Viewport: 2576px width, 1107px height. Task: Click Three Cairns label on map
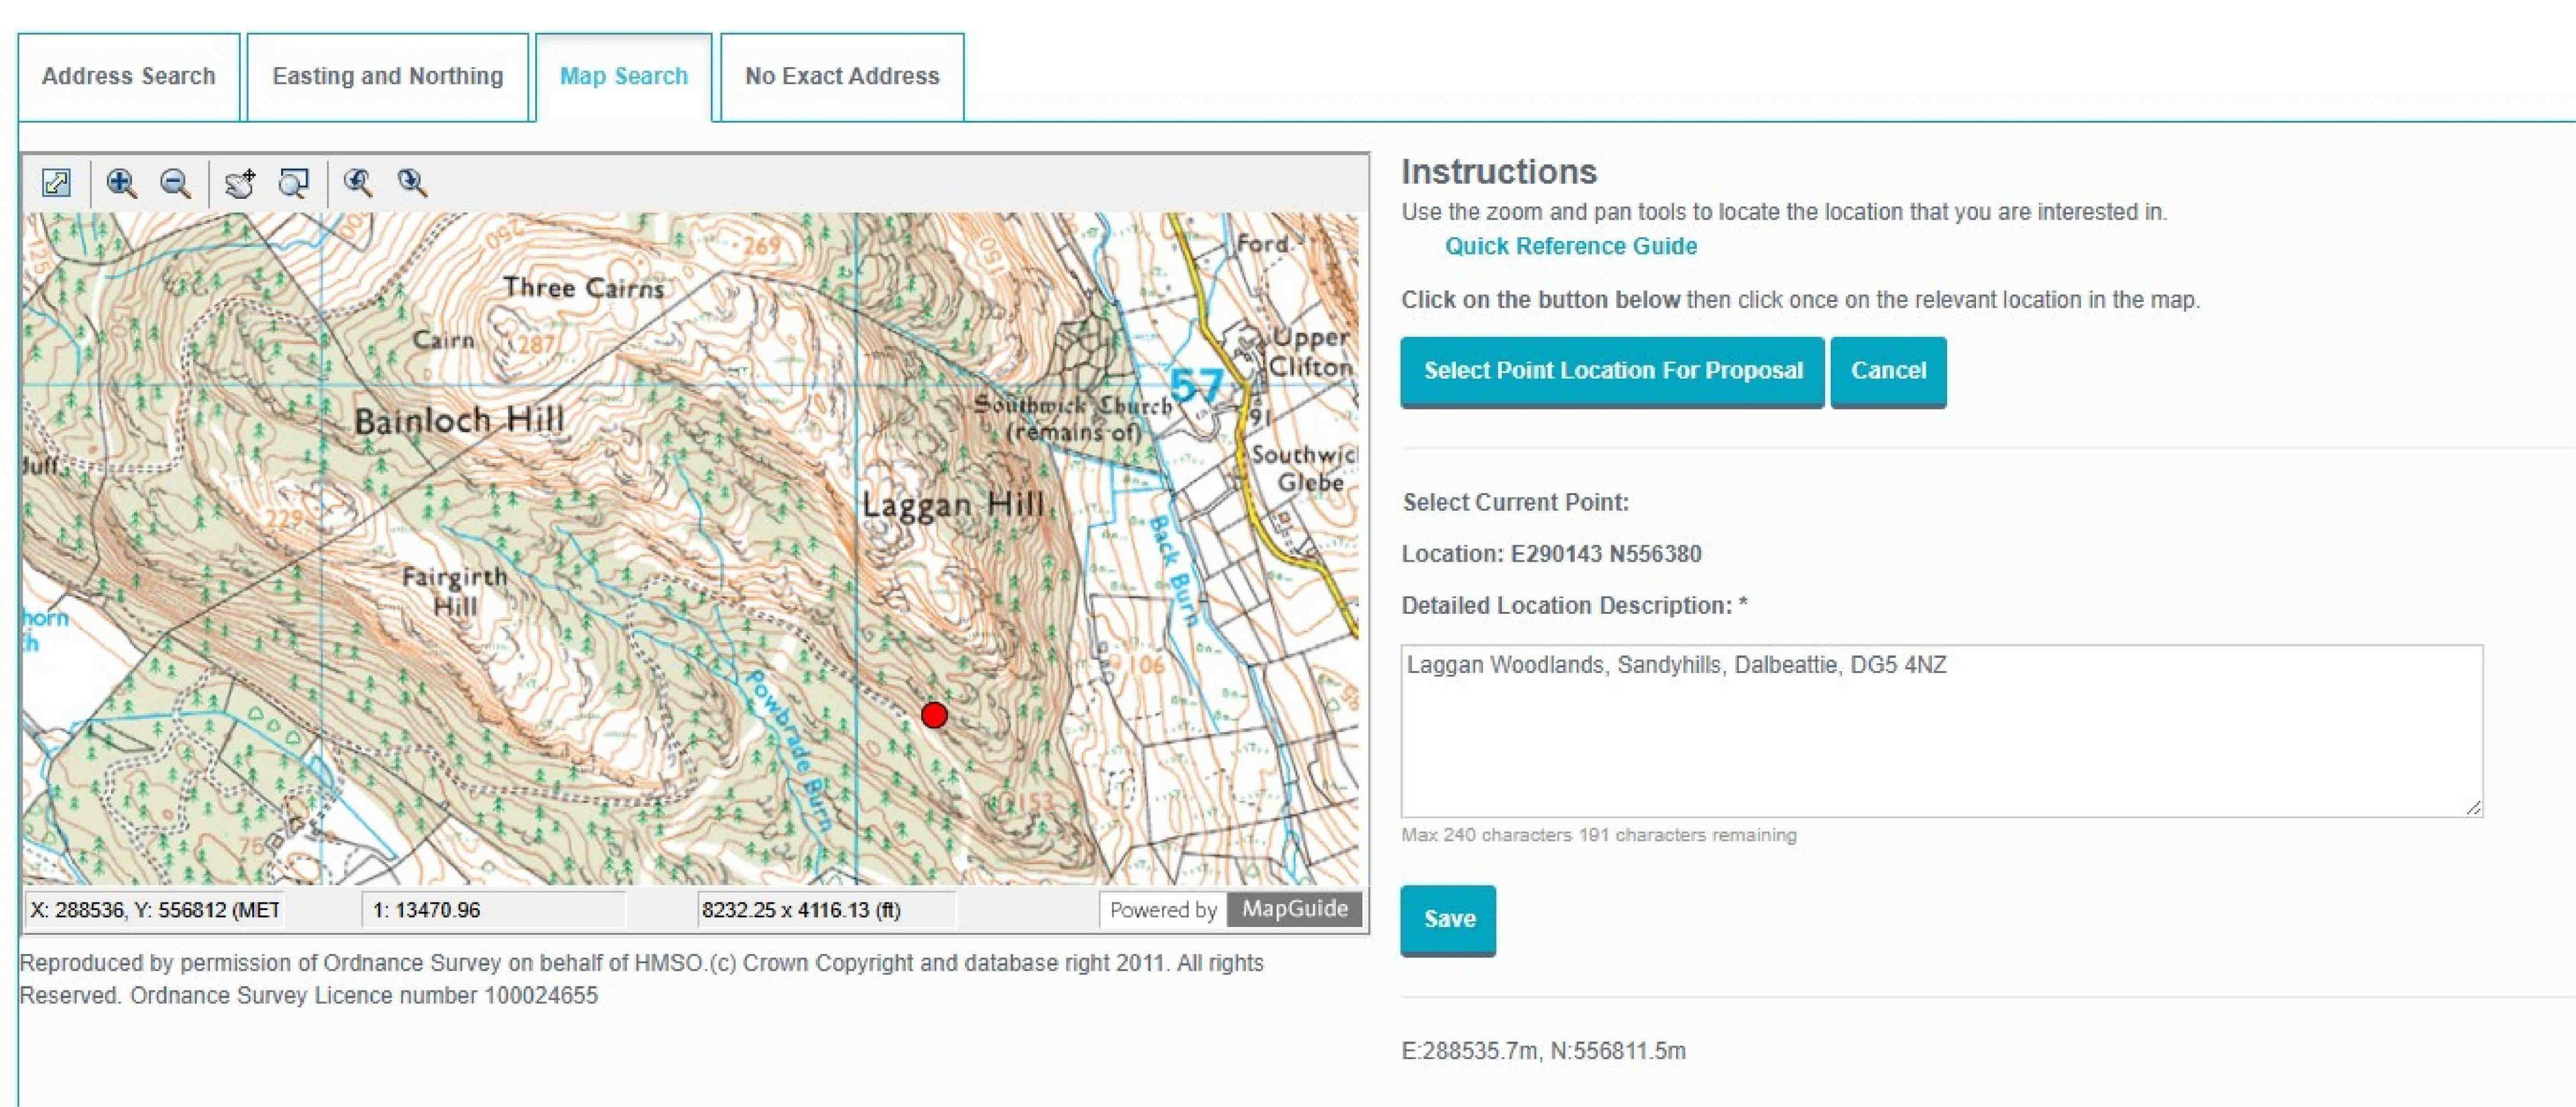coord(584,288)
